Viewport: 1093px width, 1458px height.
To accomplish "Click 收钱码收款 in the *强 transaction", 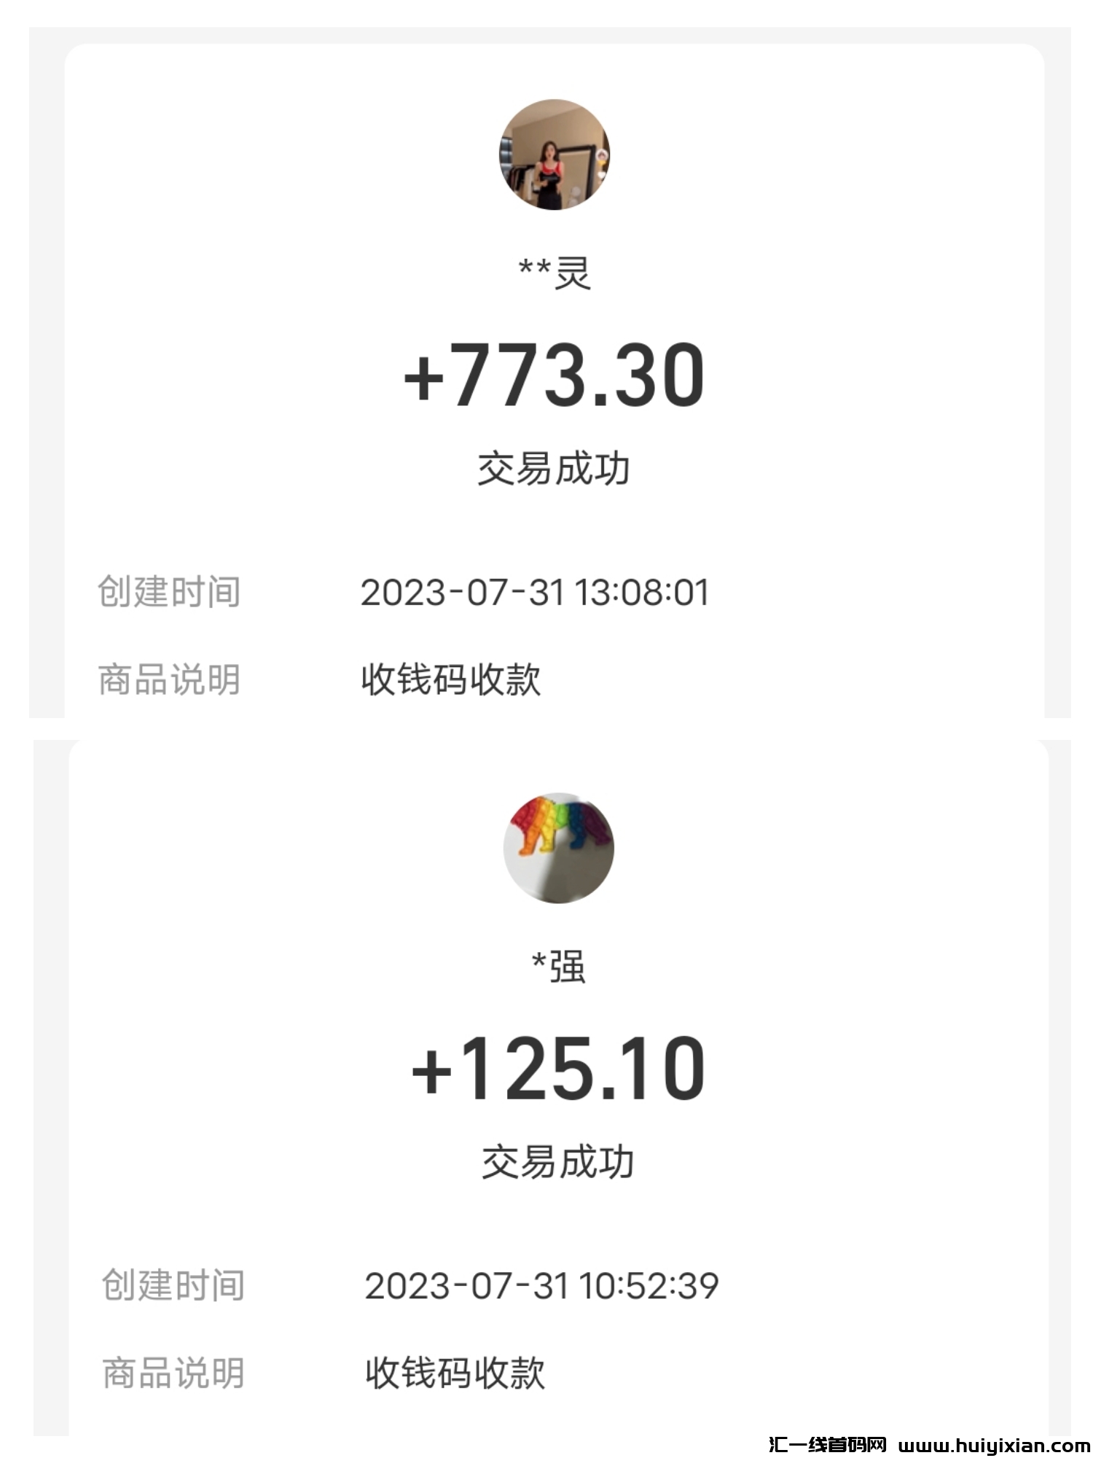I will (455, 1373).
